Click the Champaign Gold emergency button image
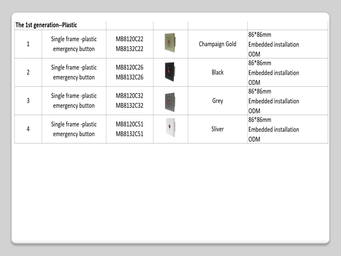Screen dimensions: 341x256 170,43
